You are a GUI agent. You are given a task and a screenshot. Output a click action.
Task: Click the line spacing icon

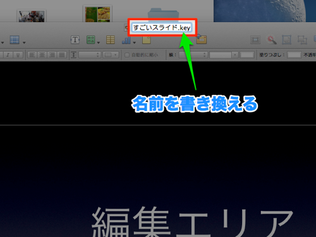[x=73, y=55]
